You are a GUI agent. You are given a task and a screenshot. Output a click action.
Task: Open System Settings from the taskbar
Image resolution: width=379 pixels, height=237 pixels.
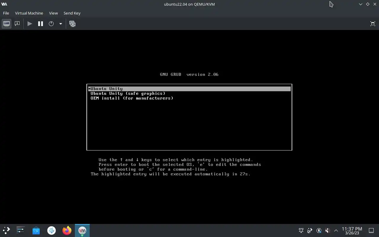coord(21,230)
